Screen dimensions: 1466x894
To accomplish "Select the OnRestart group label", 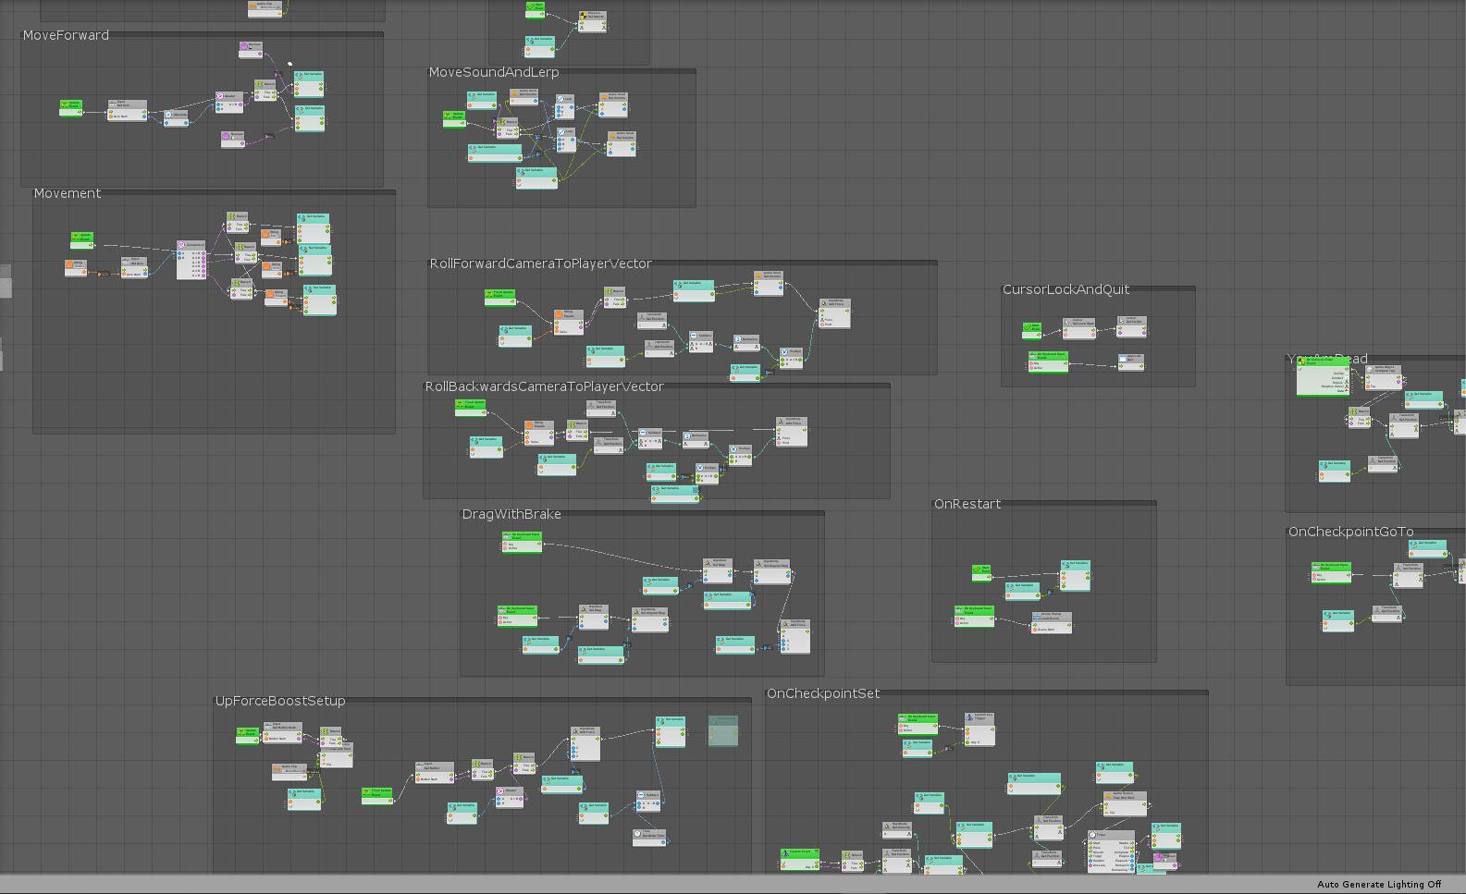I will (967, 504).
